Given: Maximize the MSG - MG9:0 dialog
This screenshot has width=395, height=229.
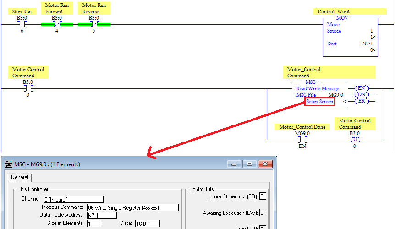Looking at the screenshot, I should 249,164.
